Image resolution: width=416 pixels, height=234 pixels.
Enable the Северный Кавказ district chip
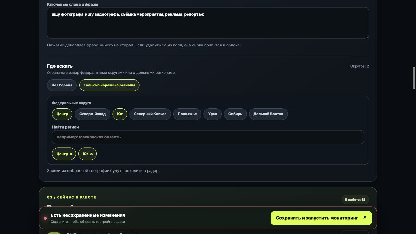[x=150, y=114]
